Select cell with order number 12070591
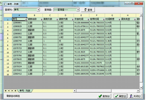146x100 pixels. click(20, 63)
